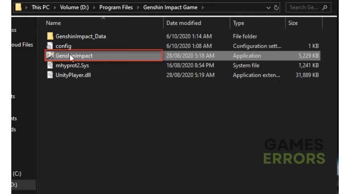Image resolution: width=350 pixels, height=194 pixels.
Task: Sort files by Size column
Action: [x=293, y=23]
